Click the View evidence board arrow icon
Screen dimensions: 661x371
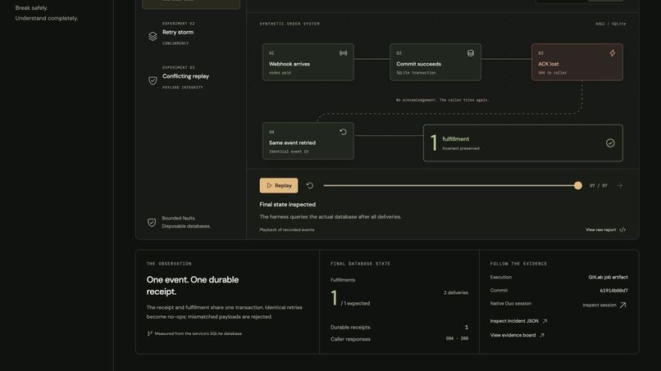(x=542, y=335)
